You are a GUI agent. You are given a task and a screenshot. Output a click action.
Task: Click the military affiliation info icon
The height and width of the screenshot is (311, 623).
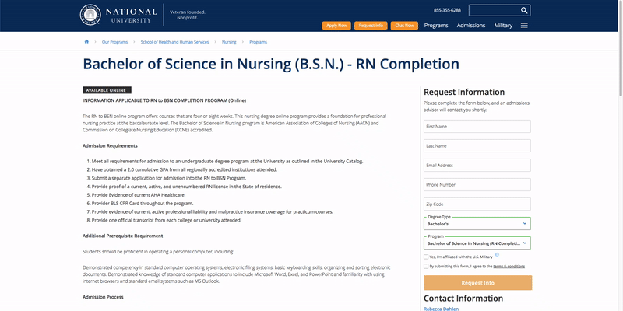[x=497, y=255]
